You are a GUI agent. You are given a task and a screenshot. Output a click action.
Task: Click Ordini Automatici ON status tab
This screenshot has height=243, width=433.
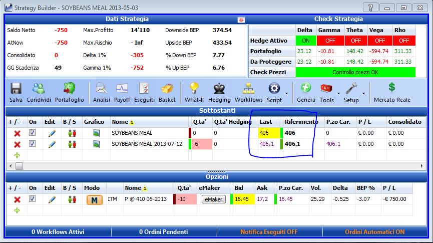tap(374, 232)
